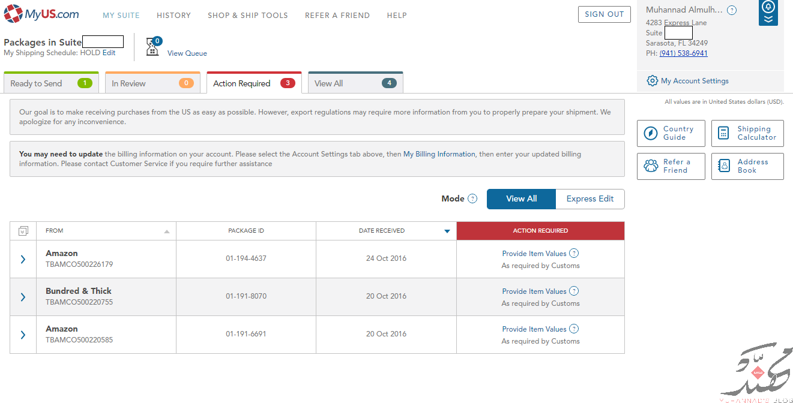The height and width of the screenshot is (403, 793).
Task: Toggle expand-all icon in table header
Action: click(23, 231)
